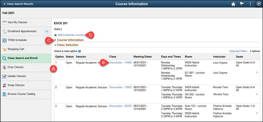Open Selected Filters link
This screenshot has height=122, width=263.
(x=238, y=51)
